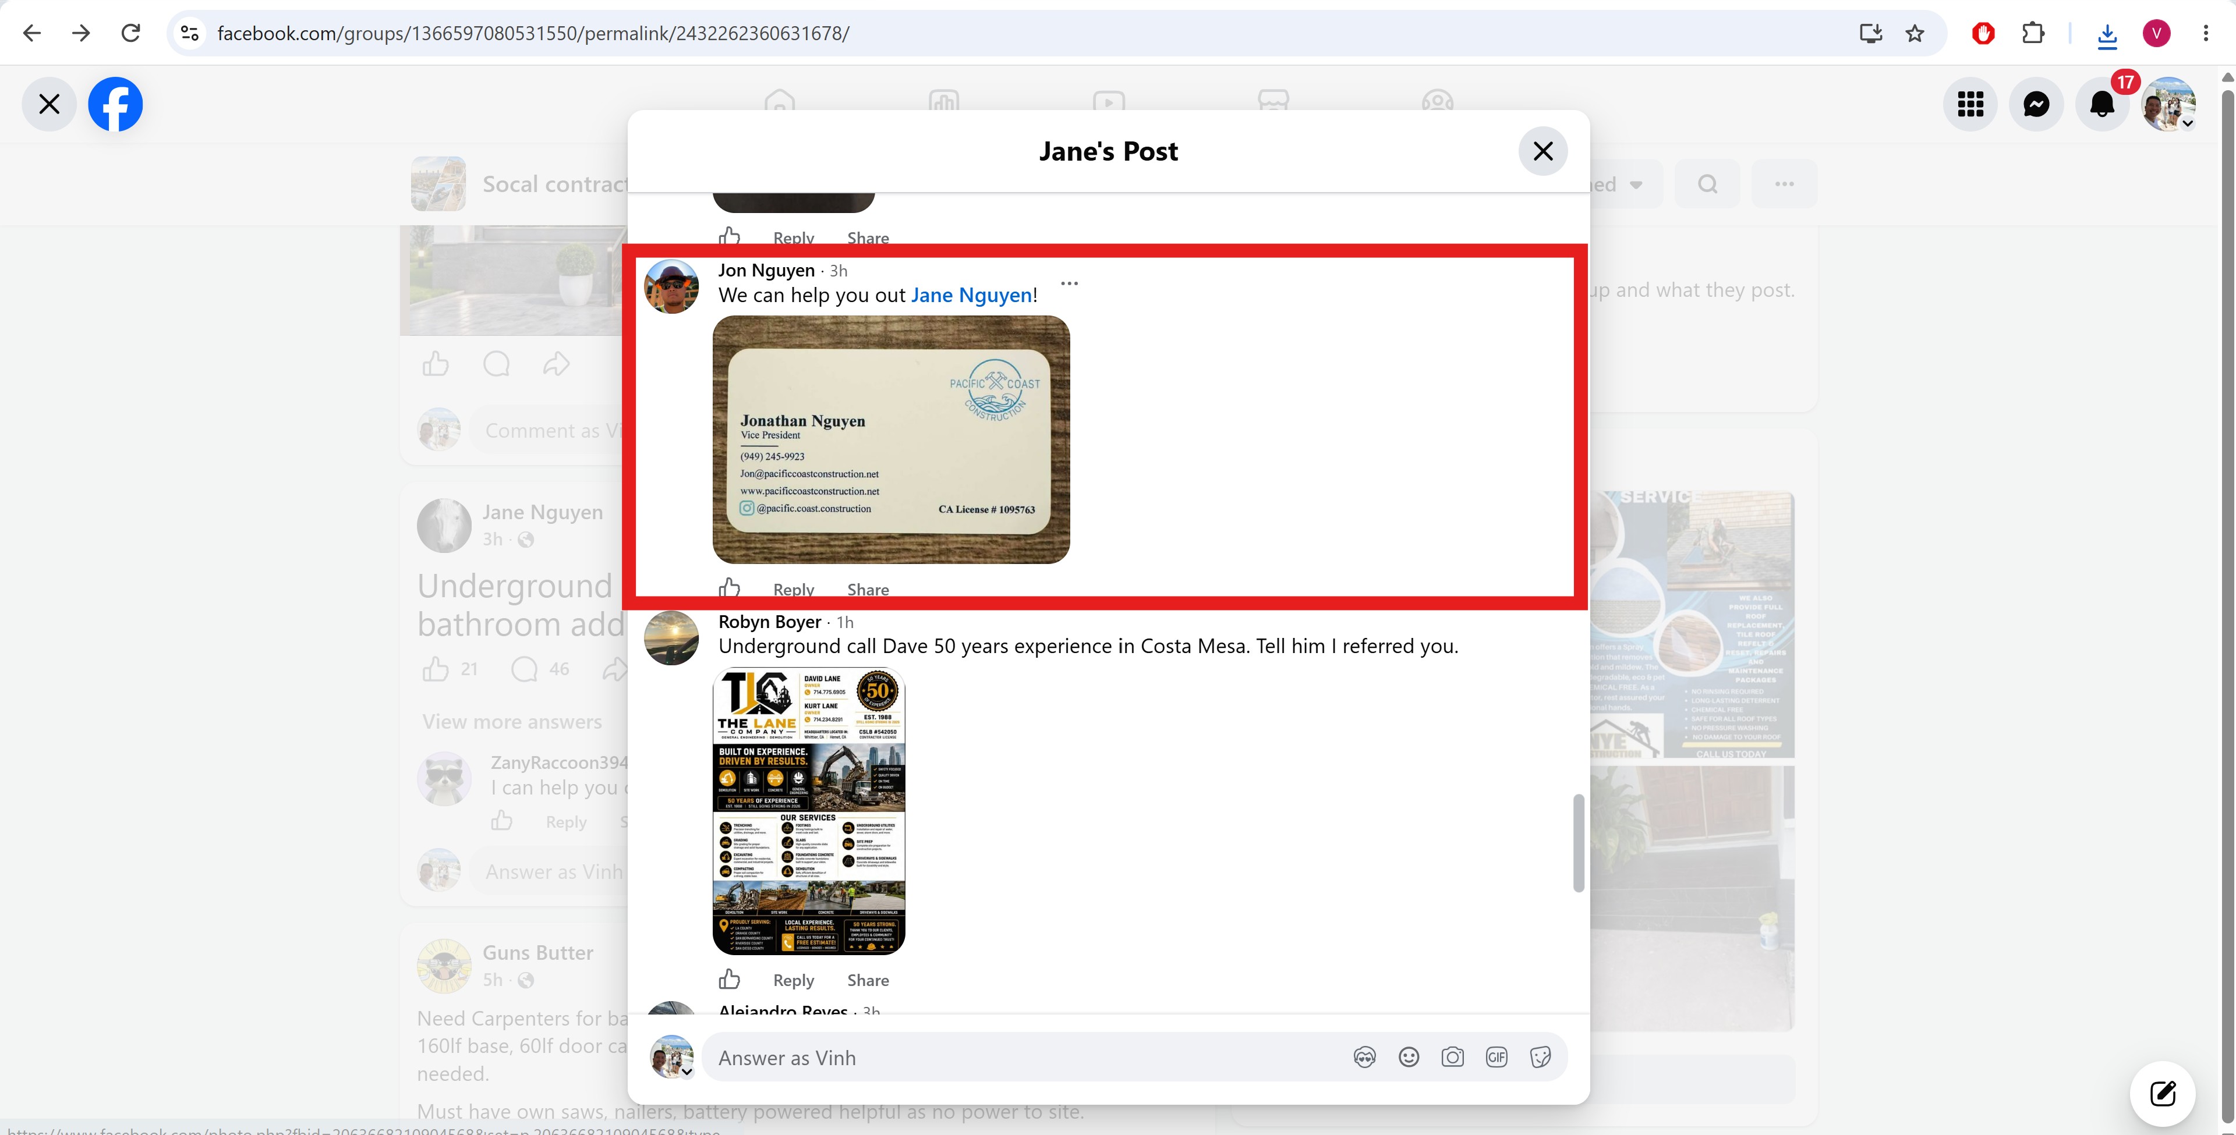Open Guns Butter's profile link
This screenshot has width=2236, height=1135.
point(538,953)
